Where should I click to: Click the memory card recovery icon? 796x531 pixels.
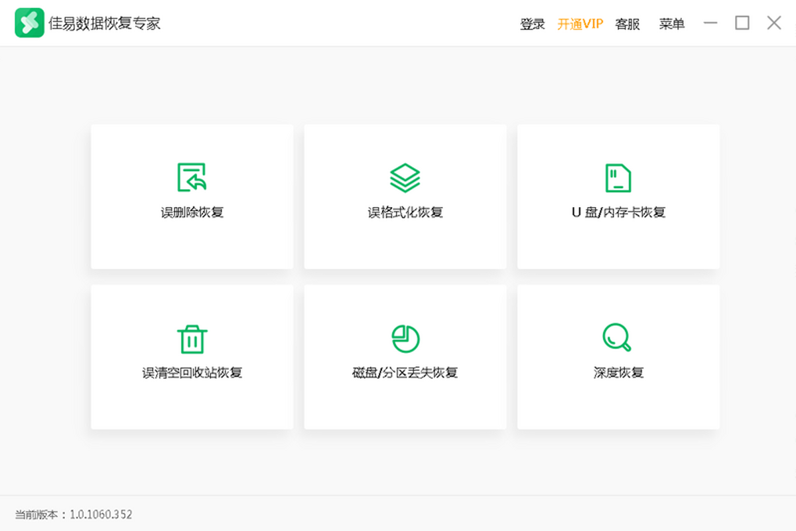tap(618, 177)
